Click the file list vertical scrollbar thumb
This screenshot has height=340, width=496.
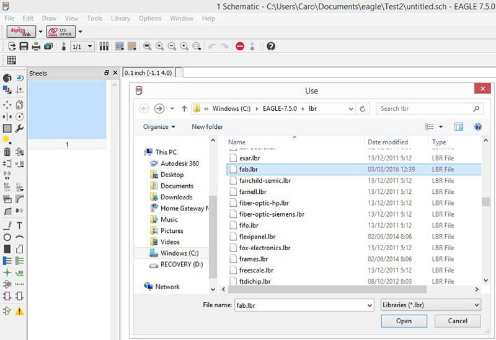[485, 202]
